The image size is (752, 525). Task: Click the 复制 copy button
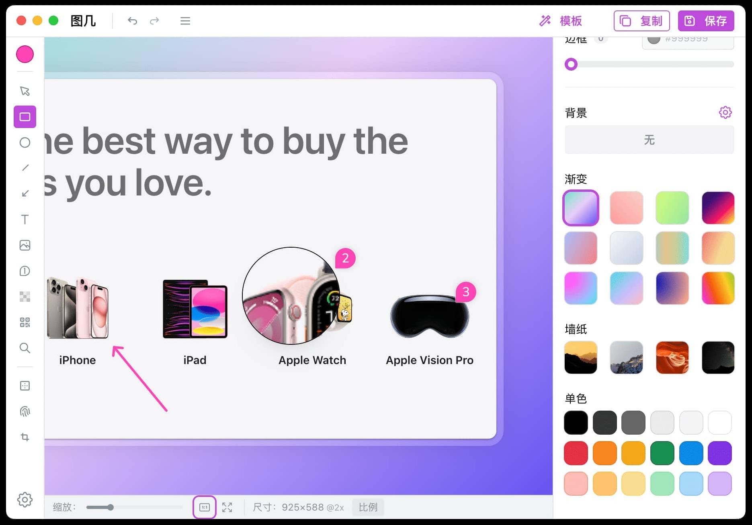642,21
